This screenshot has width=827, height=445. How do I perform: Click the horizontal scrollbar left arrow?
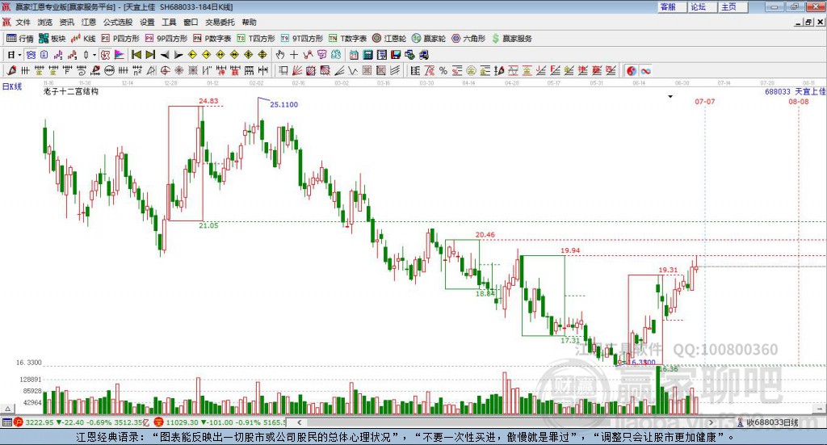pyautogui.click(x=300, y=422)
